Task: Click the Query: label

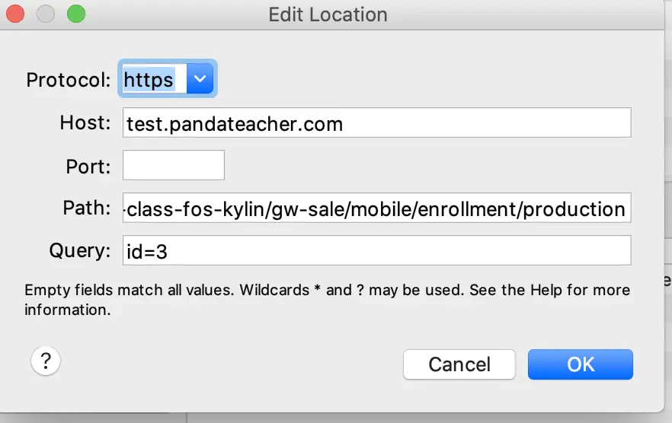Action: [x=80, y=250]
